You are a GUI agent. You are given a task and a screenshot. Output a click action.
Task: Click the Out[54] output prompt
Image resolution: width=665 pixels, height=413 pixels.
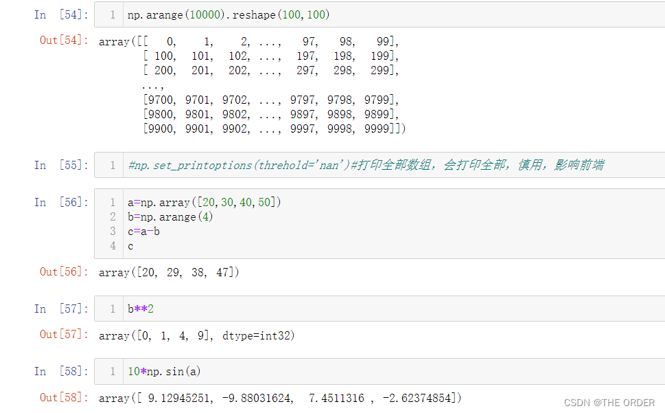pos(64,41)
